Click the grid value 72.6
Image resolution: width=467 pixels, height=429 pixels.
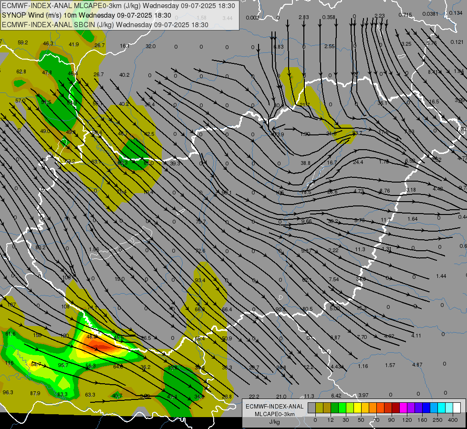(200, 251)
